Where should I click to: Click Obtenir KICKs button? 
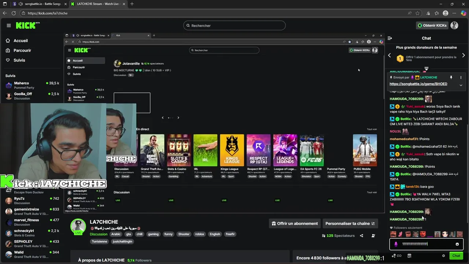(432, 26)
